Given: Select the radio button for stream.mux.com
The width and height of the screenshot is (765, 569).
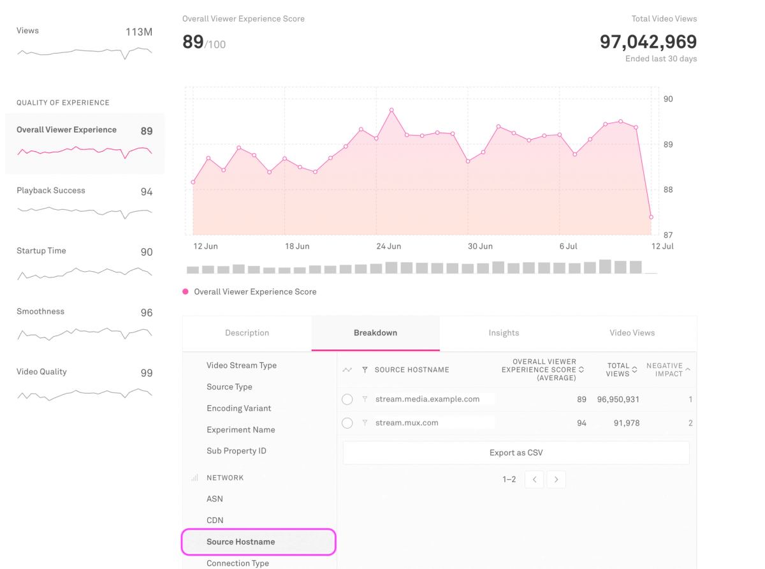Looking at the screenshot, I should click(x=347, y=422).
